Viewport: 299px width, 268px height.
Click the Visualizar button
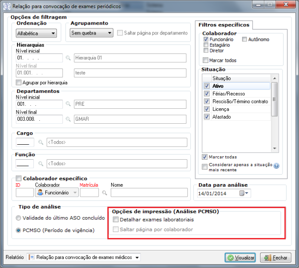click(x=241, y=258)
